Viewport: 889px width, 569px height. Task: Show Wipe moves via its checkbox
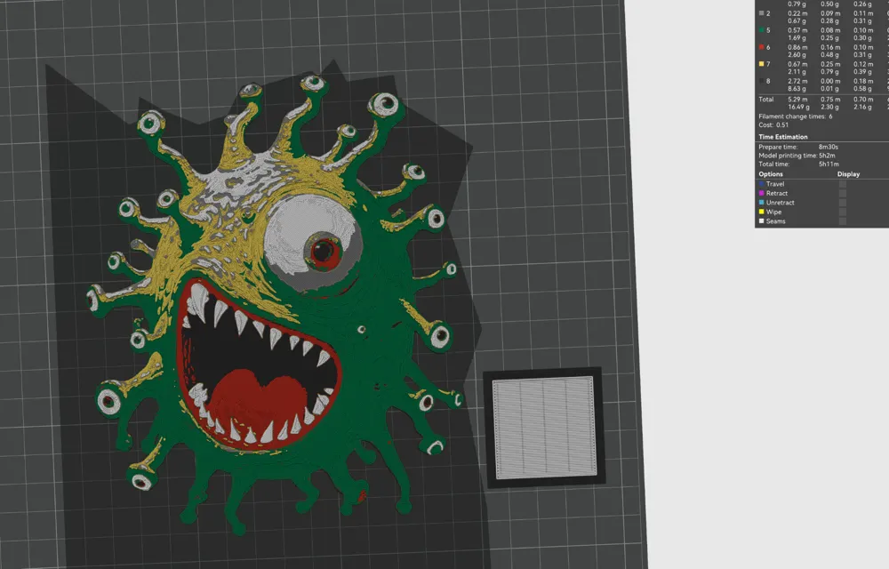(x=843, y=212)
